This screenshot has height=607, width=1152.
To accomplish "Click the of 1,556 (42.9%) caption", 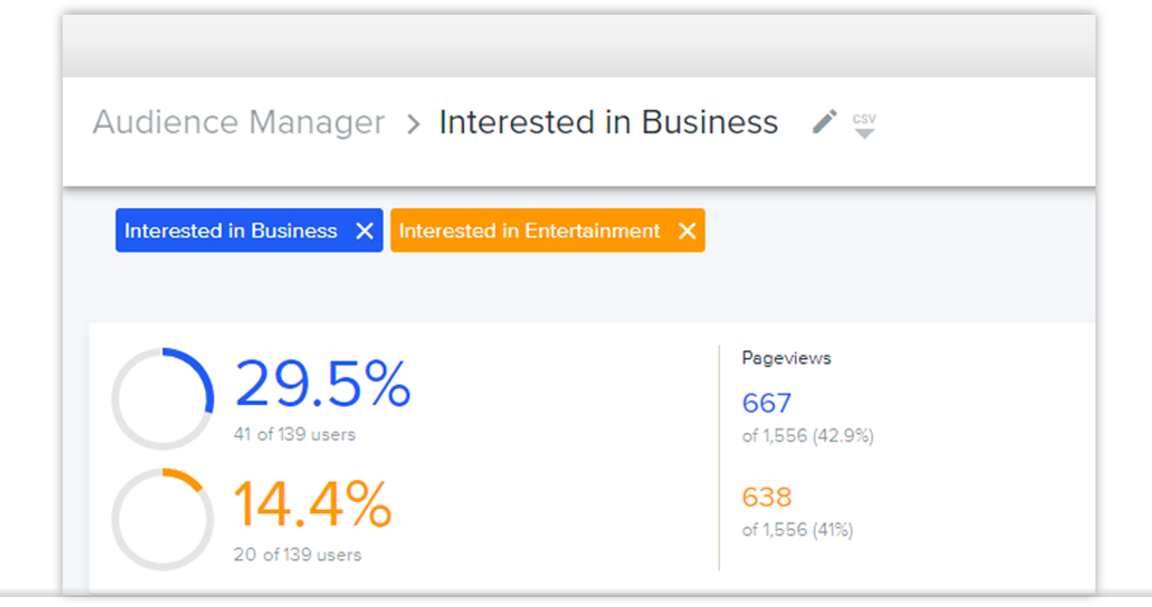I will point(807,436).
